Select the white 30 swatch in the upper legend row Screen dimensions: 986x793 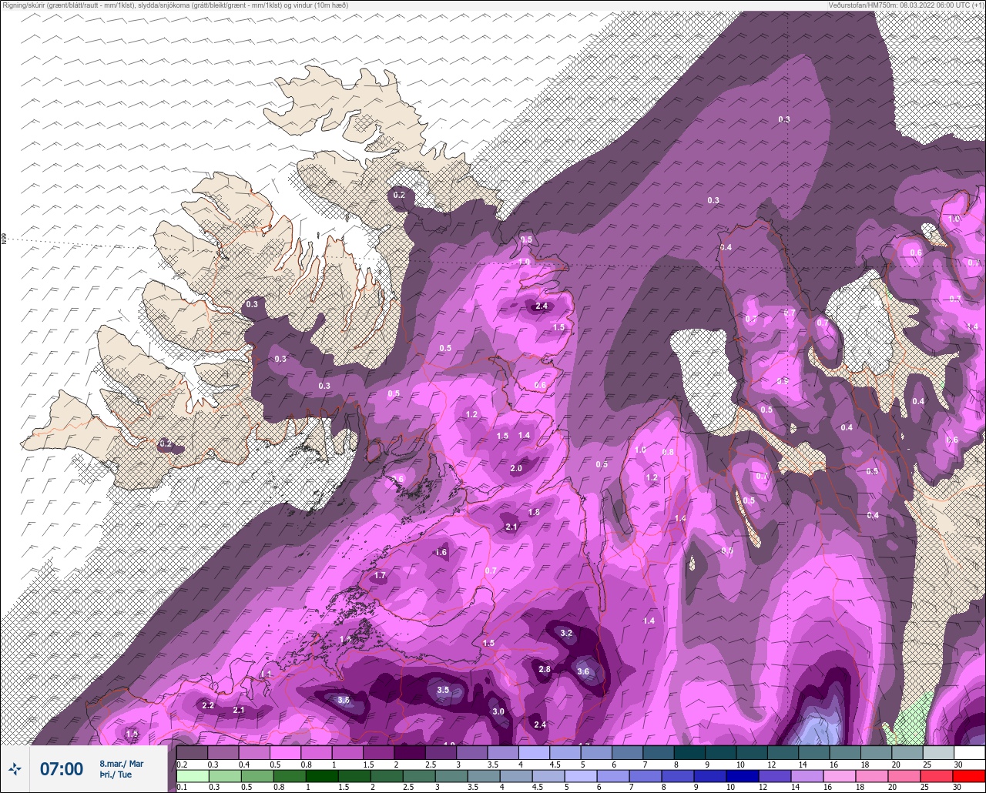click(970, 752)
